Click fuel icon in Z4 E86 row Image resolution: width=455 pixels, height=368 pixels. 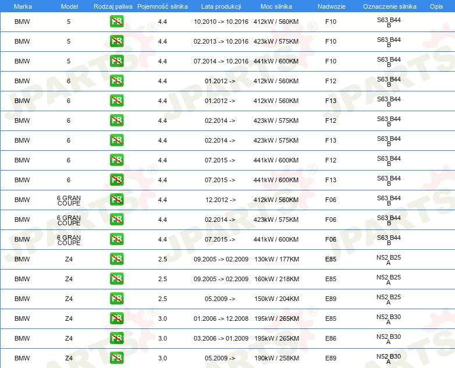[x=116, y=338]
